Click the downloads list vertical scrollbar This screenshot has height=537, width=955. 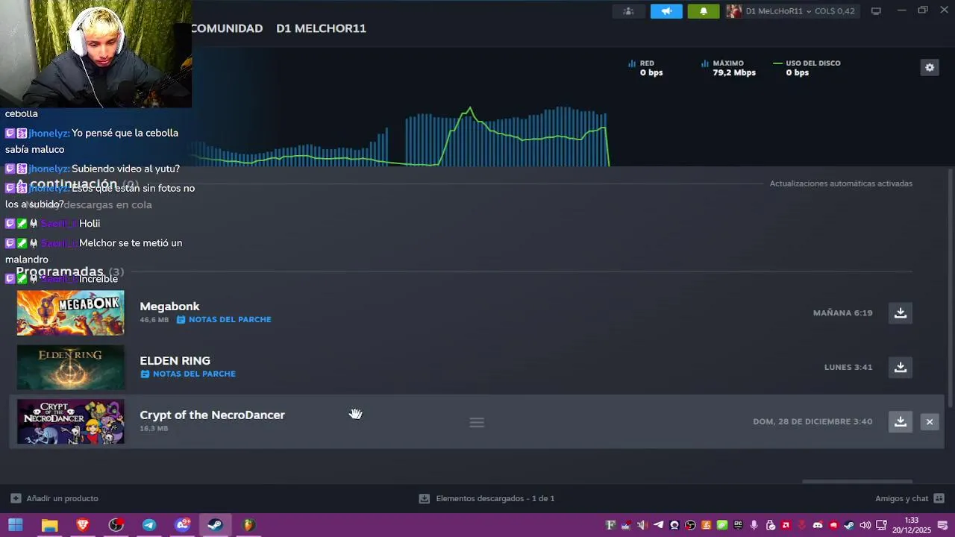point(950,288)
